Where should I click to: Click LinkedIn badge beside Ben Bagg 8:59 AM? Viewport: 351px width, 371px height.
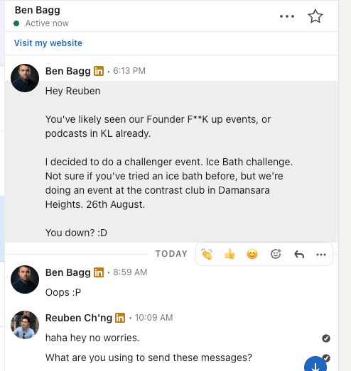click(99, 272)
